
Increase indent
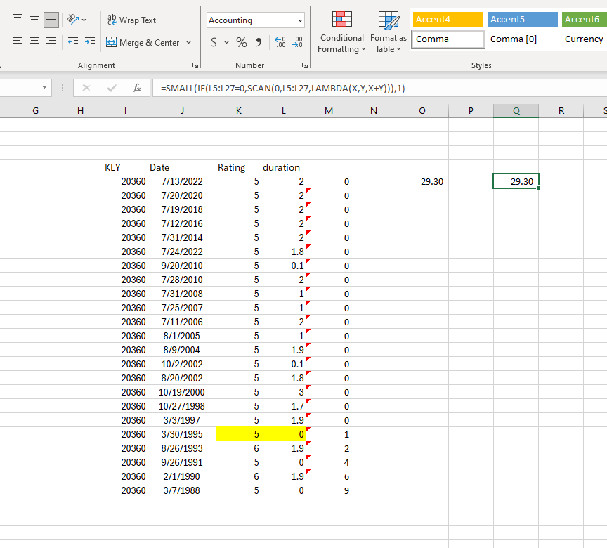pos(90,41)
